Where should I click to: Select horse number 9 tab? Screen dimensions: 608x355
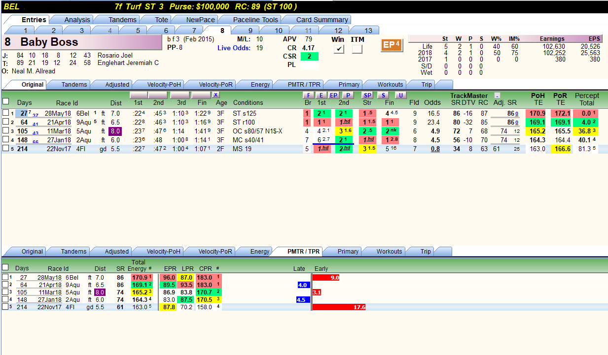[x=250, y=31]
